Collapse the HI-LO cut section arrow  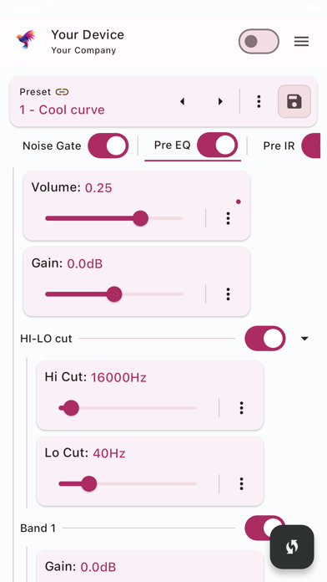coord(304,339)
